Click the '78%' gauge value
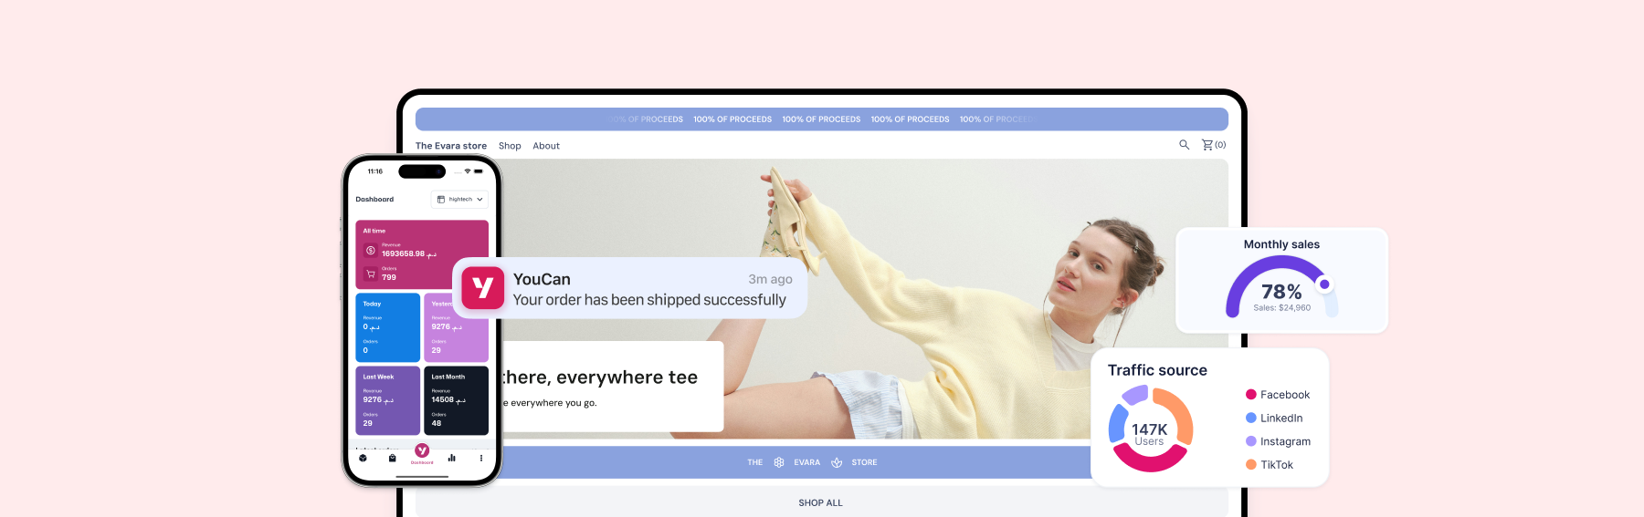The width and height of the screenshot is (1644, 517). tap(1281, 292)
